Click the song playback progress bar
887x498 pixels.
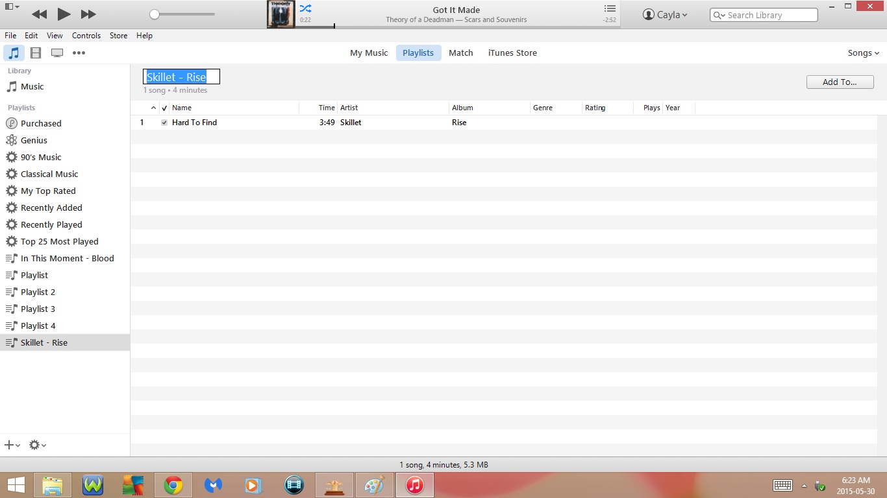click(458, 27)
